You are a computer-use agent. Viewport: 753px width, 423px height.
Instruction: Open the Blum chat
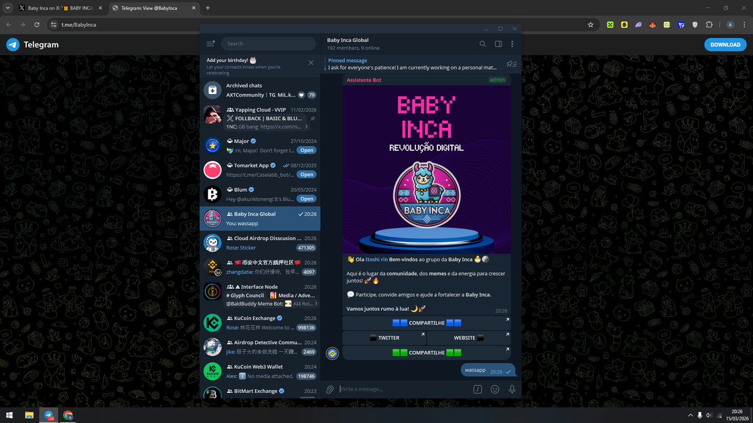tap(260, 194)
